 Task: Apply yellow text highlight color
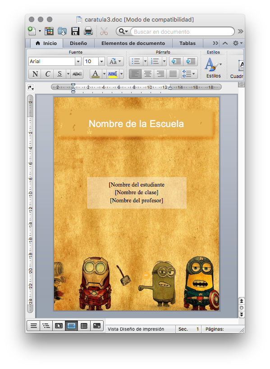[113, 74]
